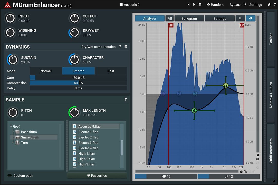Toggle the Bypass button
This screenshot has width=278, height=185.
235,5
